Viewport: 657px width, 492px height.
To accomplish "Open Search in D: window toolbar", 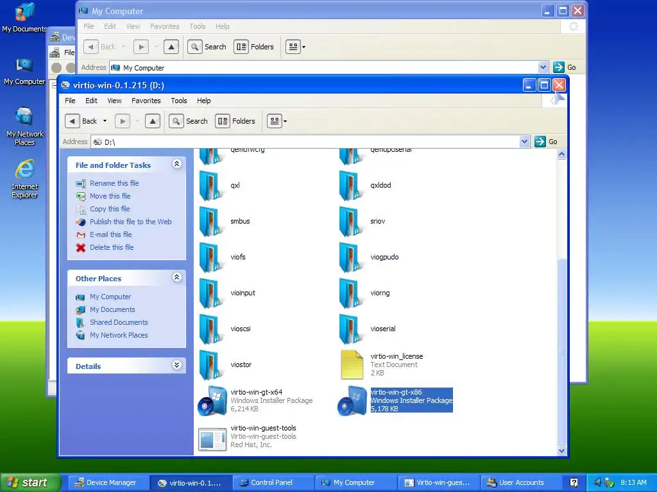I will point(189,121).
